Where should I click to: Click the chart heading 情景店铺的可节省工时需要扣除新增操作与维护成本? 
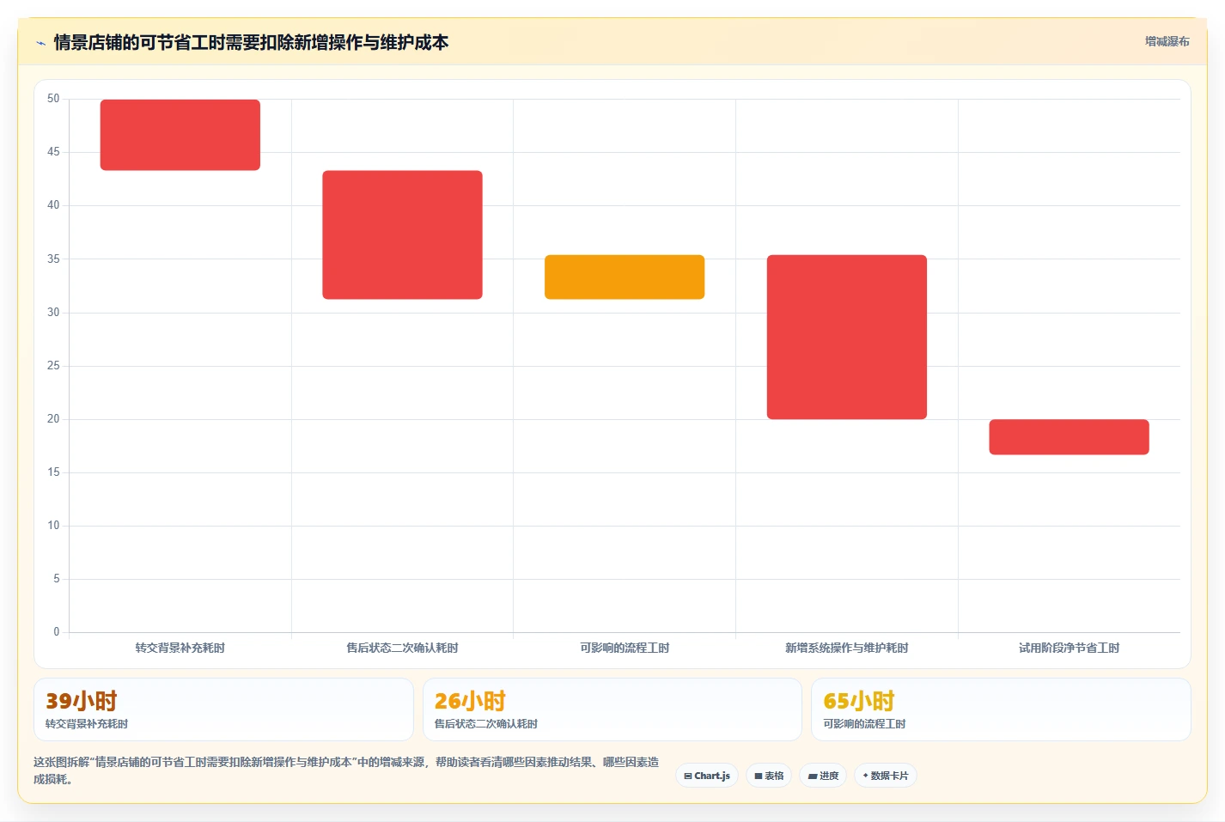[x=251, y=42]
